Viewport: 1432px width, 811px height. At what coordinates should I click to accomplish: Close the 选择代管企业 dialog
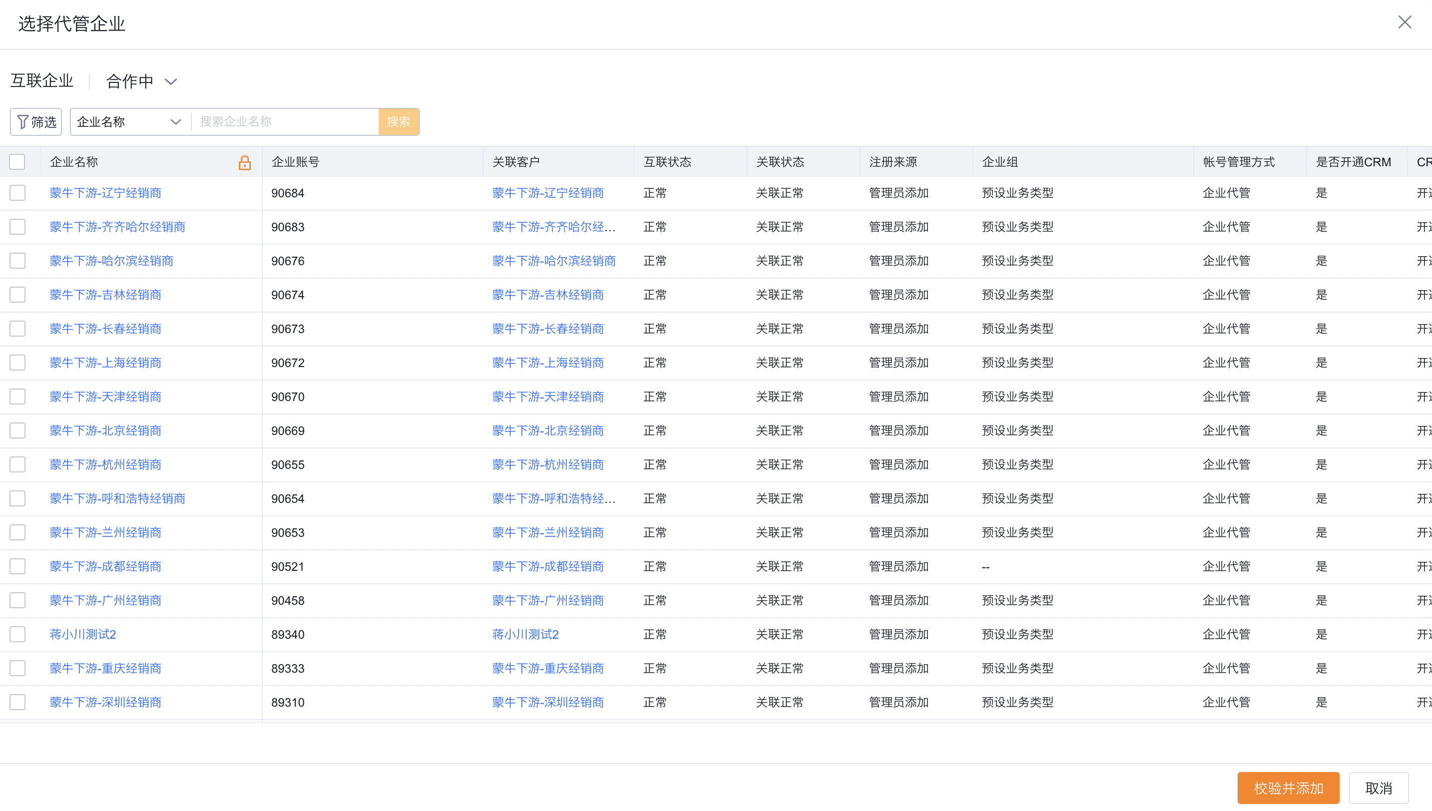pyautogui.click(x=1405, y=22)
